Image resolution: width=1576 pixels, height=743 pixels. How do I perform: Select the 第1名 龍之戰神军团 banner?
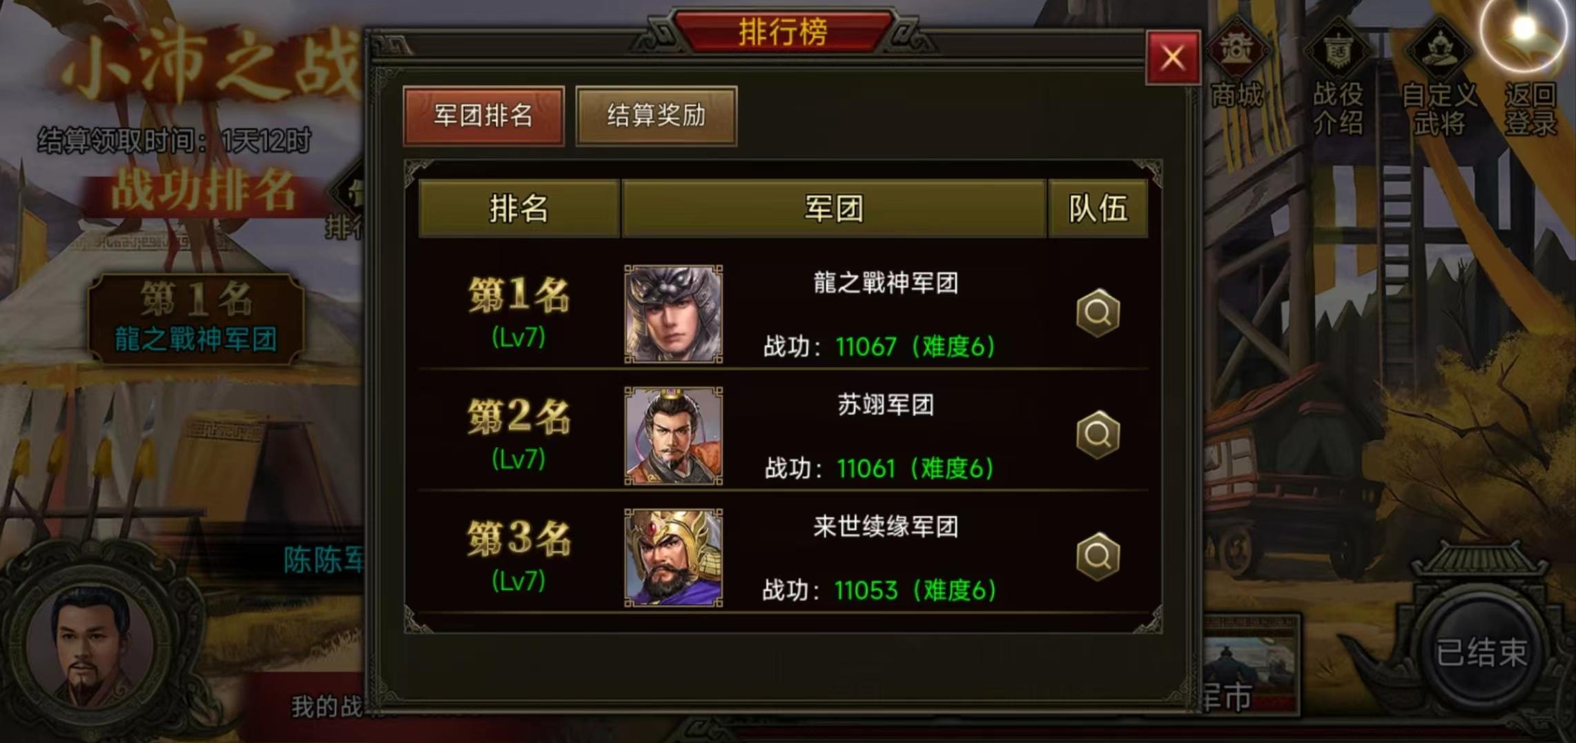point(196,318)
